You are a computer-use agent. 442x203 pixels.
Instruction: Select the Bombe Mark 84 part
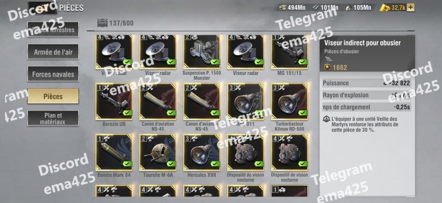tap(114, 152)
